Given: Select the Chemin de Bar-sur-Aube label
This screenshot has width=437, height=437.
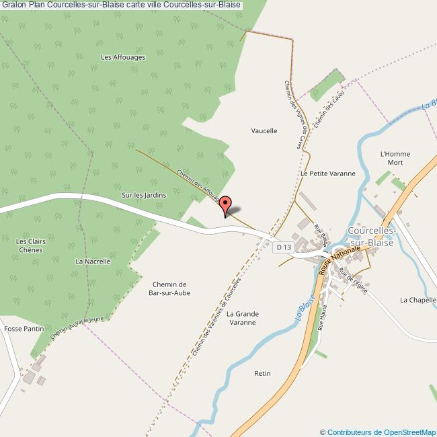Looking at the screenshot, I should [169, 288].
